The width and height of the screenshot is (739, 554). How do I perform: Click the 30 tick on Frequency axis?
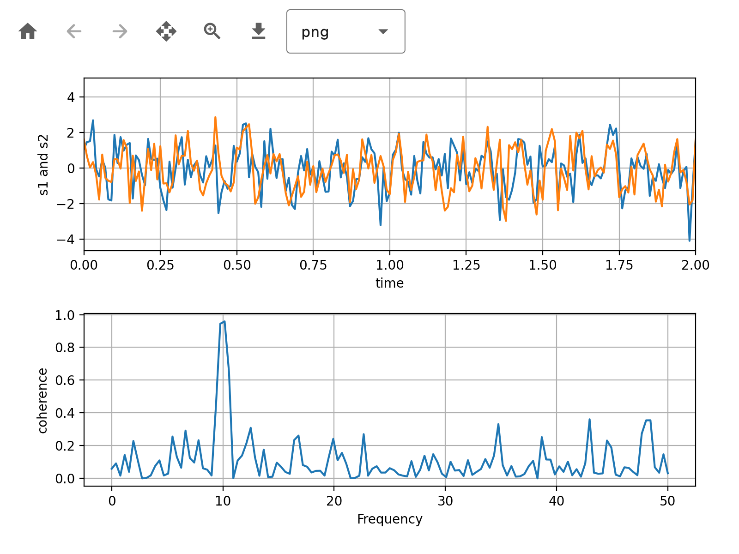click(445, 501)
